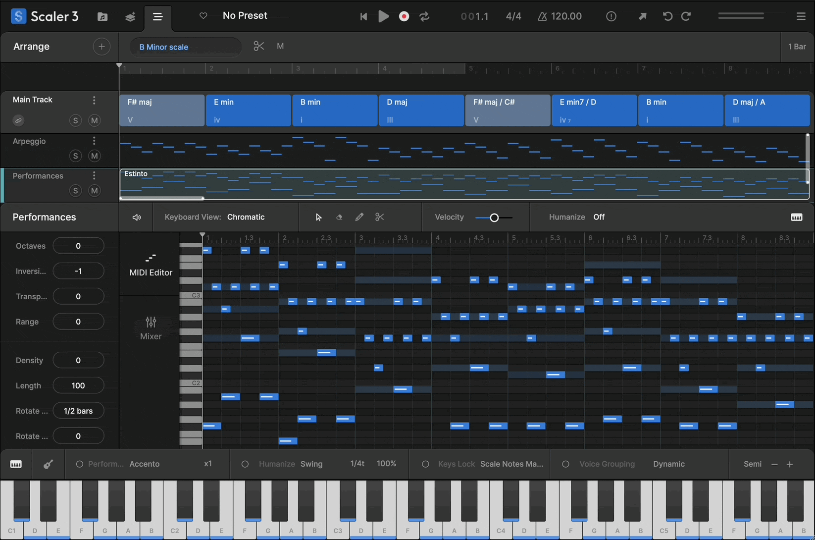Screen dimensions: 815x540
Task: Open the main menu at top right
Action: click(x=801, y=16)
